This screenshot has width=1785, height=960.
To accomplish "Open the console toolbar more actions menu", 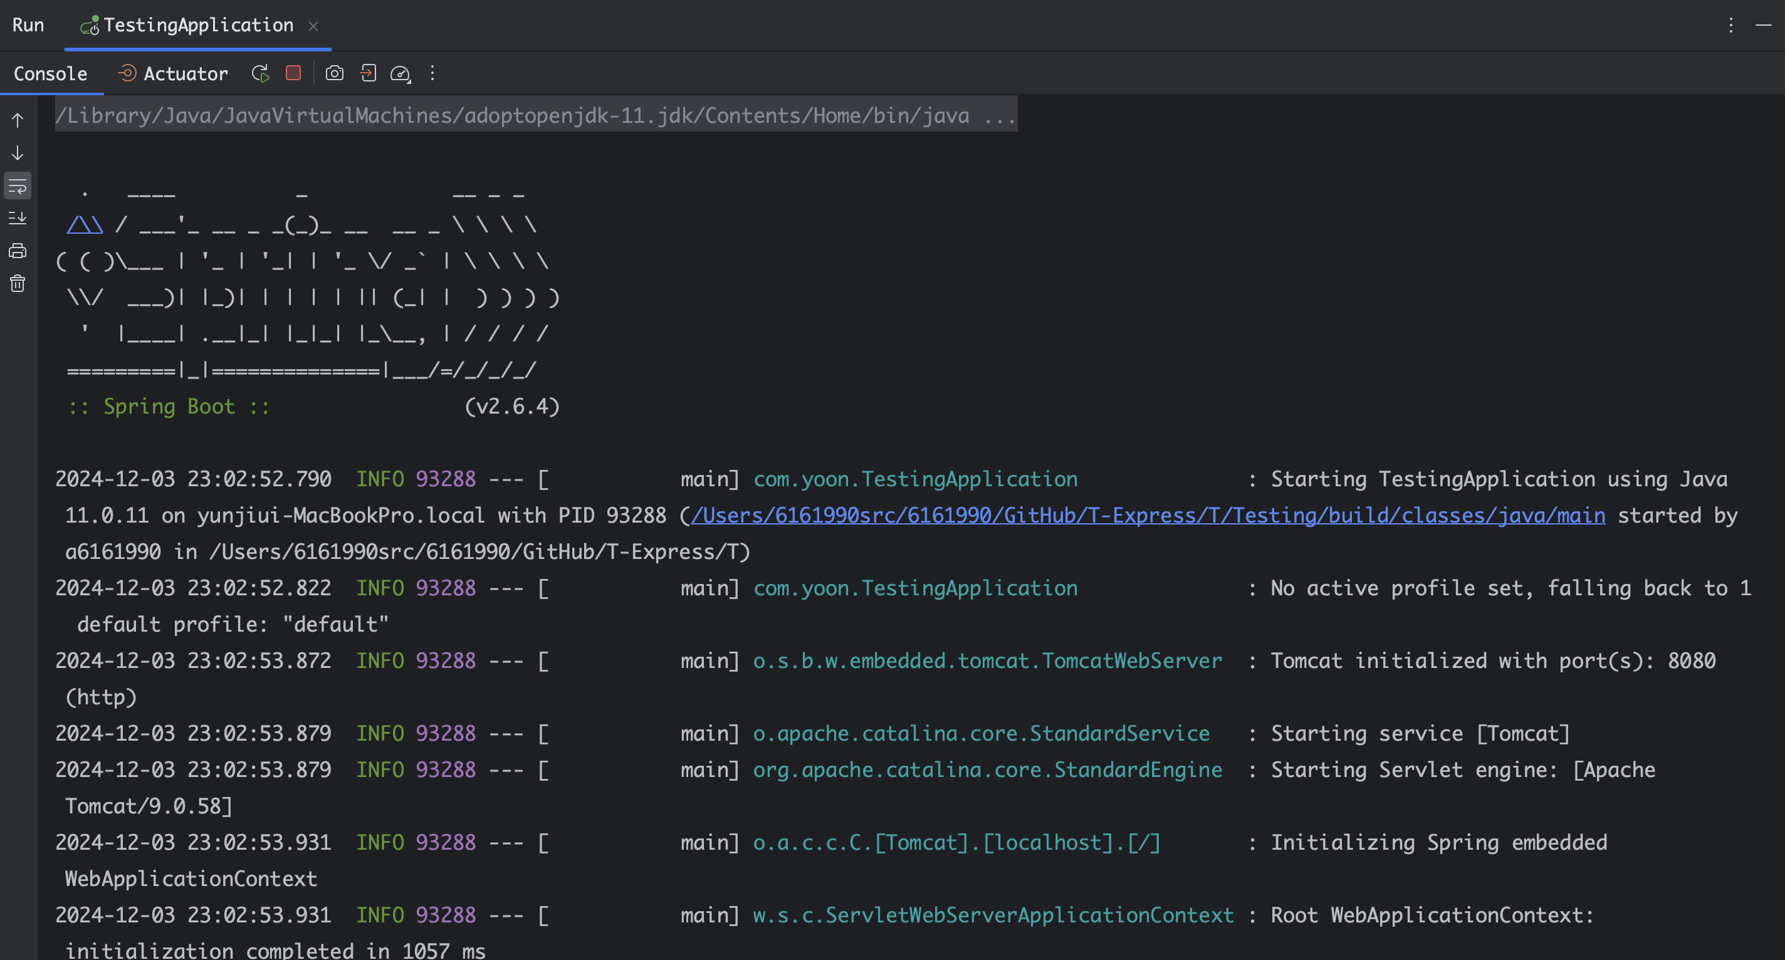I will (432, 73).
